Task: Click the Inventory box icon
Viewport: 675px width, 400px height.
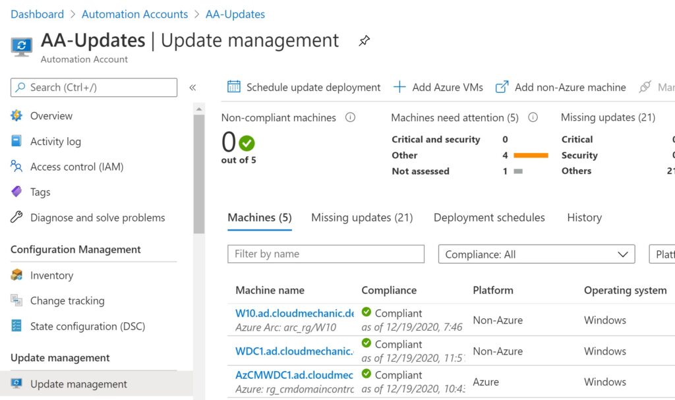Action: pyautogui.click(x=16, y=275)
